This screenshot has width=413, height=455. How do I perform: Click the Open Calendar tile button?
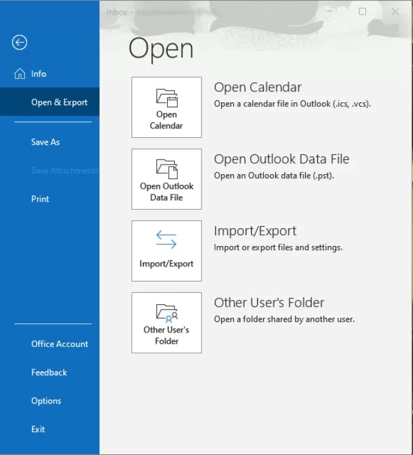coord(166,107)
